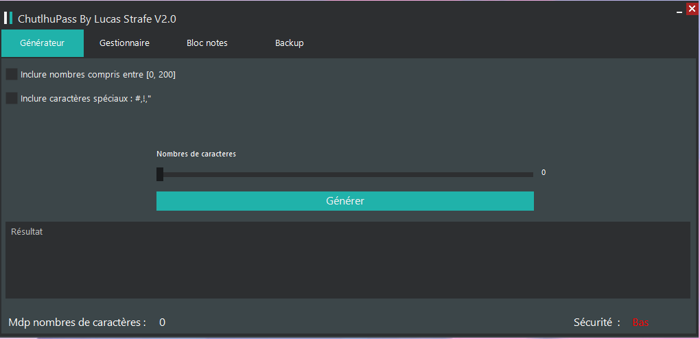Image resolution: width=700 pixels, height=339 pixels.
Task: Click the 'Inclure caractères spéciaux' label text
Action: pyautogui.click(x=85, y=98)
